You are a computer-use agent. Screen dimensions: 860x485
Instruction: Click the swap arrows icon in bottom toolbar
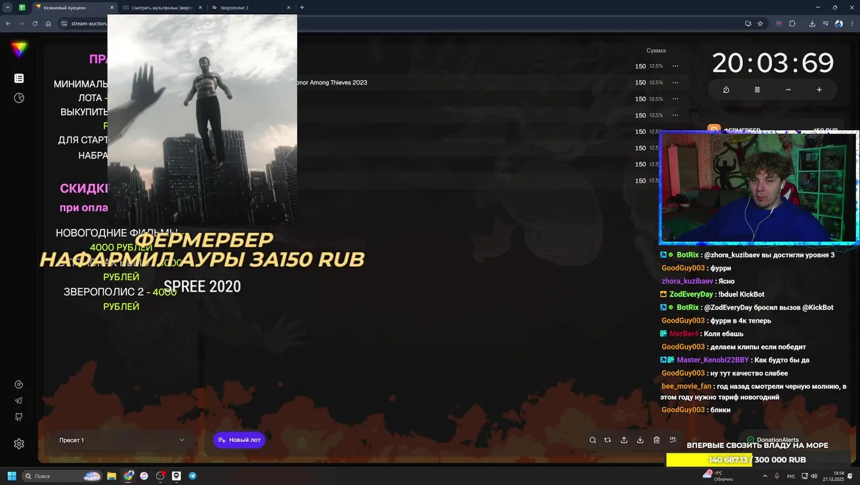point(607,440)
